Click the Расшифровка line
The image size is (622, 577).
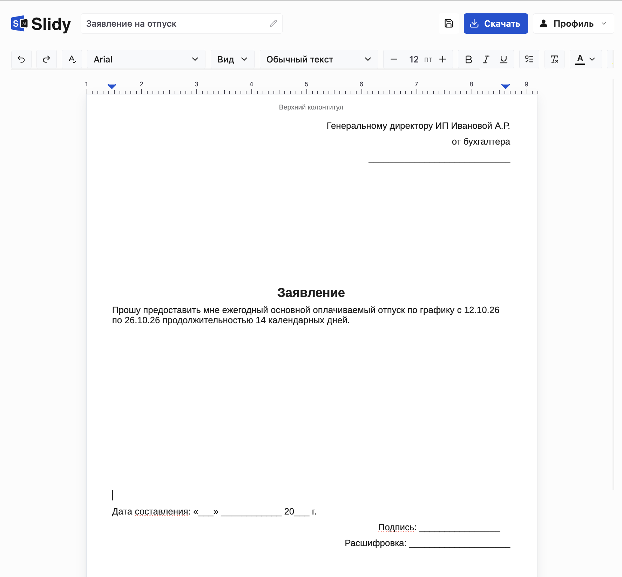[x=427, y=543]
